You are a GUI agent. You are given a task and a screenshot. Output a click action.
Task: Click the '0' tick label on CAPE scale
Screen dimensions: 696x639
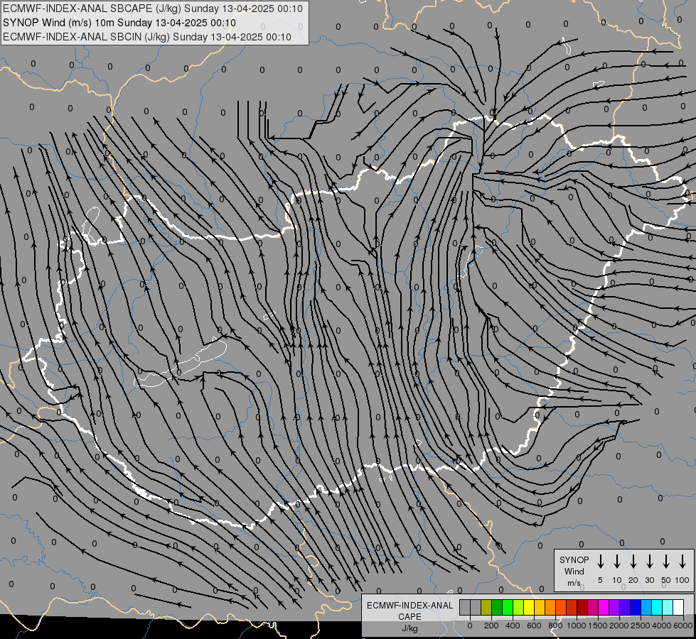[x=470, y=626]
